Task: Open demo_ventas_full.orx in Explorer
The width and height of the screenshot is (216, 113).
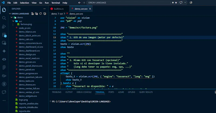Action: (x=29, y=89)
